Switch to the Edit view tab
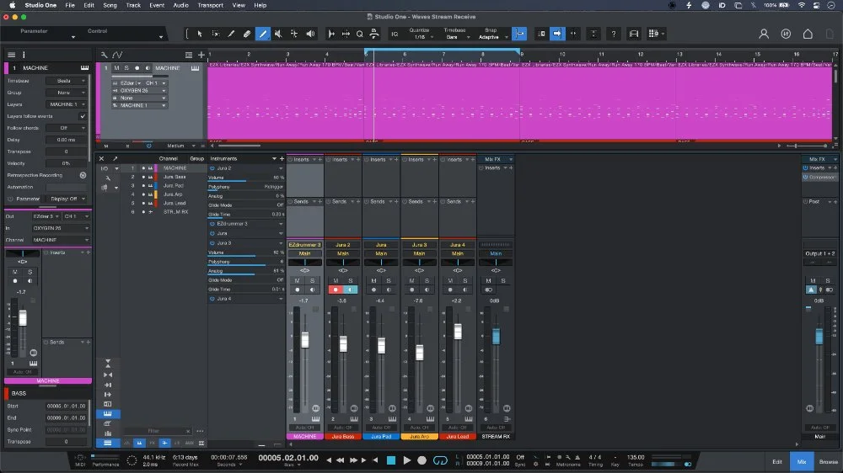 (x=777, y=462)
